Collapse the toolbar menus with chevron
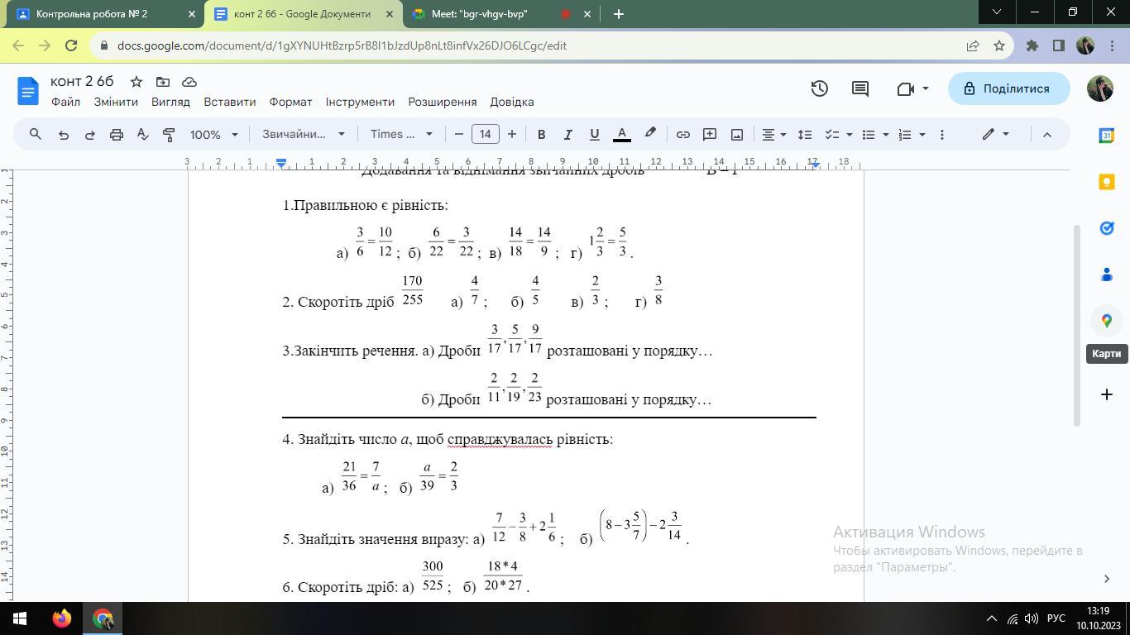 pos(1046,134)
